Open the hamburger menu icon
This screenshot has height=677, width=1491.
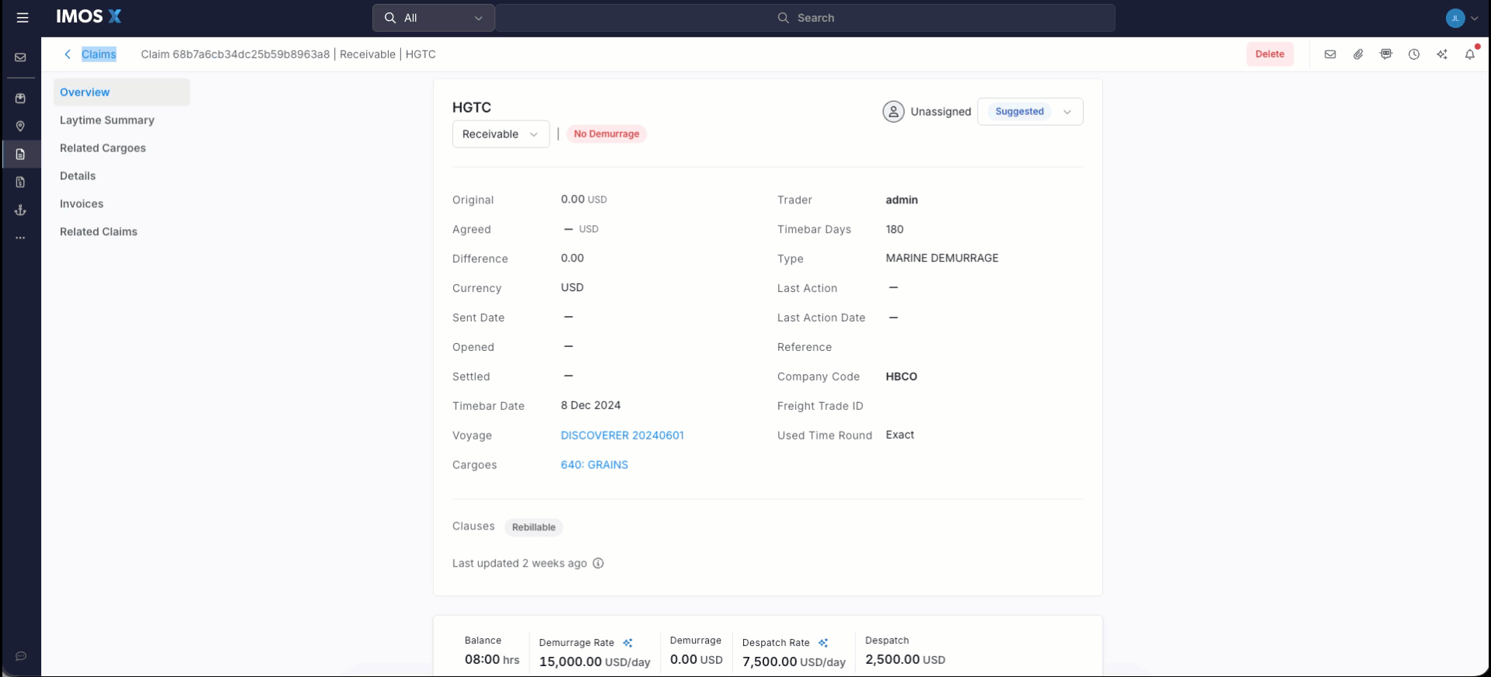click(23, 18)
